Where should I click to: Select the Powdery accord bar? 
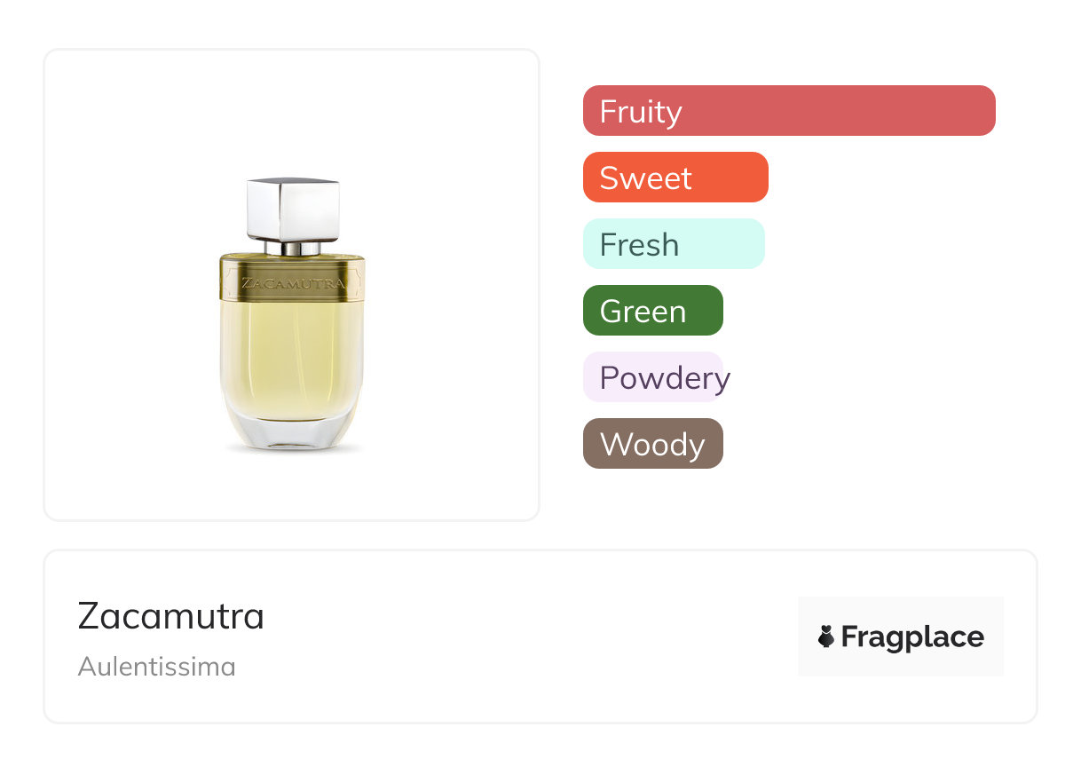tap(653, 377)
